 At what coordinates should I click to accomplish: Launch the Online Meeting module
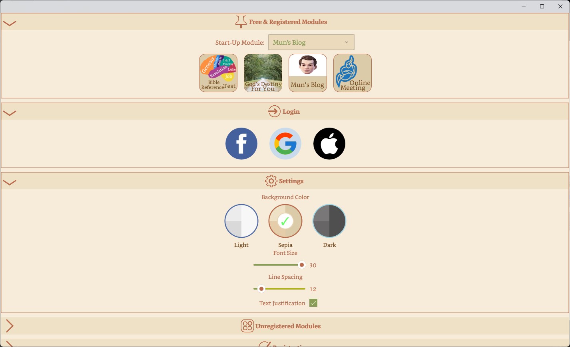(x=353, y=73)
